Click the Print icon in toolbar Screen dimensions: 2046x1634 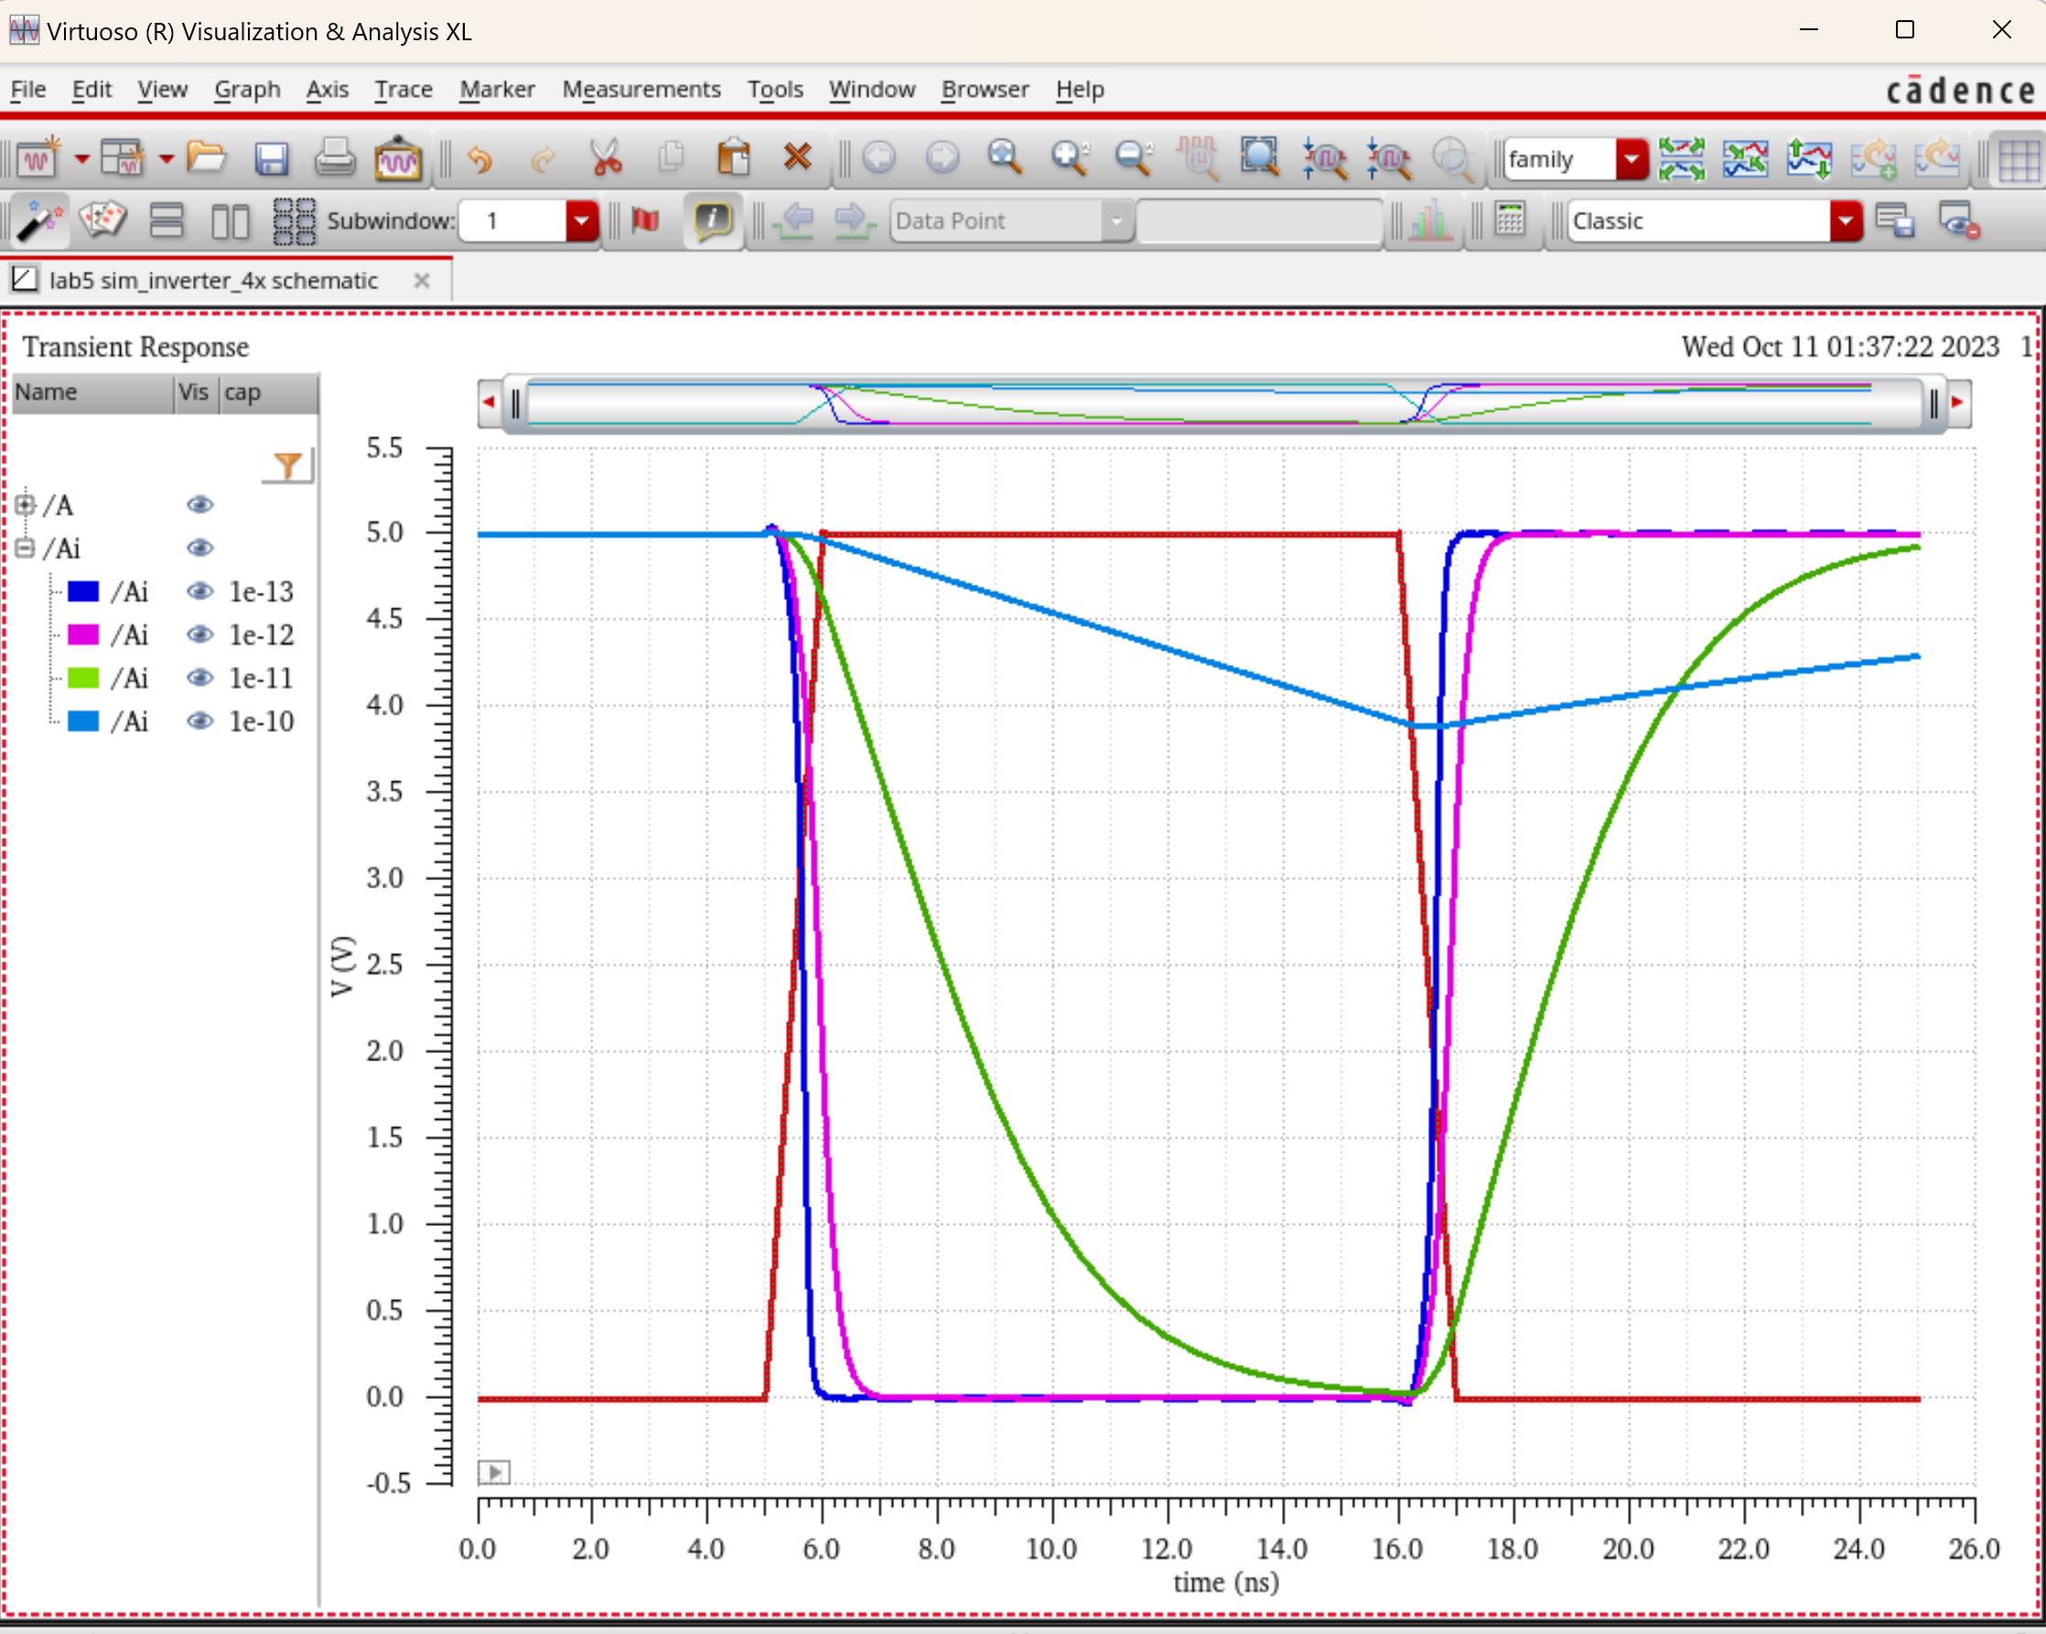point(334,158)
